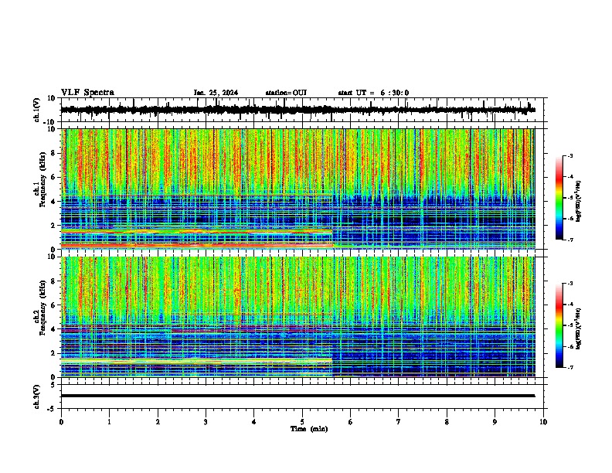Select the date 'Jan. 25, 2024'

point(216,93)
